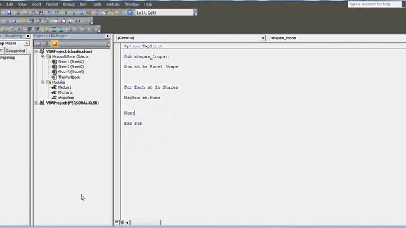Click the Undo arrow icon
The image size is (406, 228).
pos(49,13)
